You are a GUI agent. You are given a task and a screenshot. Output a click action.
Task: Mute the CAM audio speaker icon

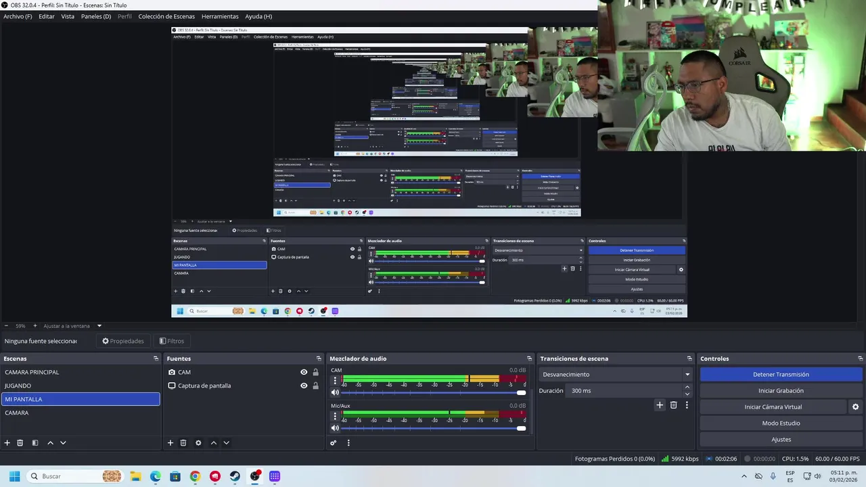(335, 392)
